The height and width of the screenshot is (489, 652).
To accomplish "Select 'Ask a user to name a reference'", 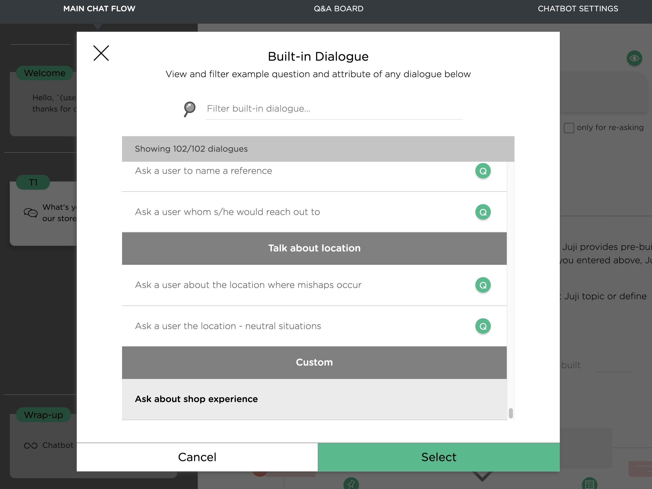I will 314,176.
